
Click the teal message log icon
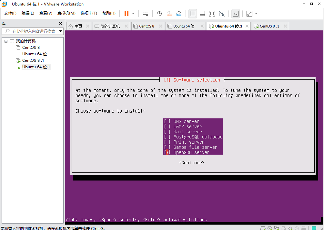coord(314,228)
